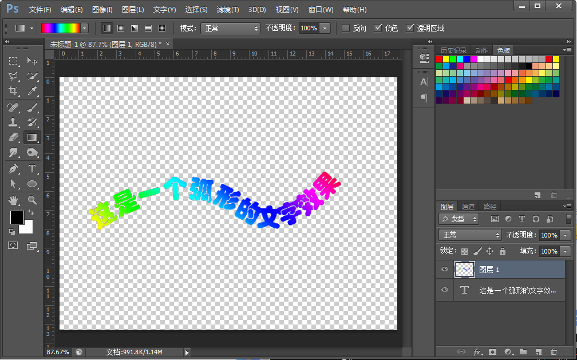
Task: Choose the radial gradient button
Action: click(120, 28)
